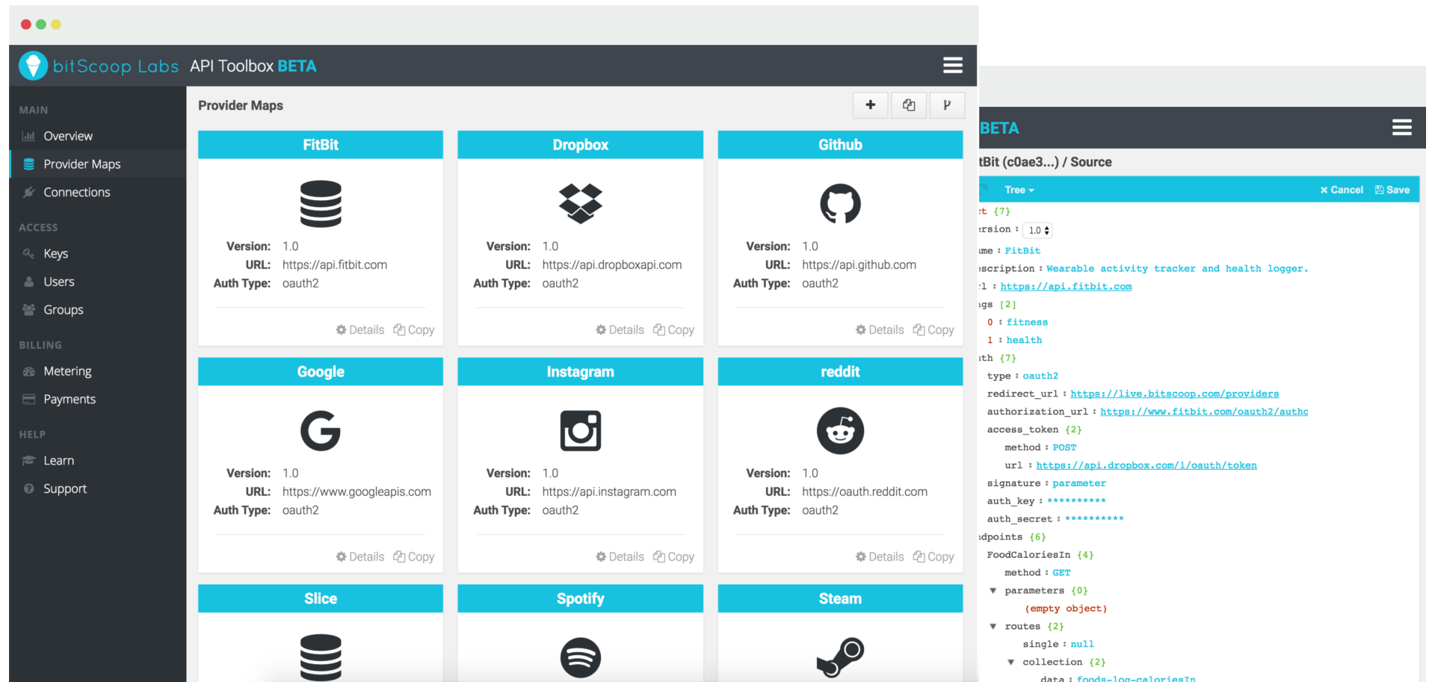Open Details for the Github provider
This screenshot has height=682, width=1435.
[880, 329]
